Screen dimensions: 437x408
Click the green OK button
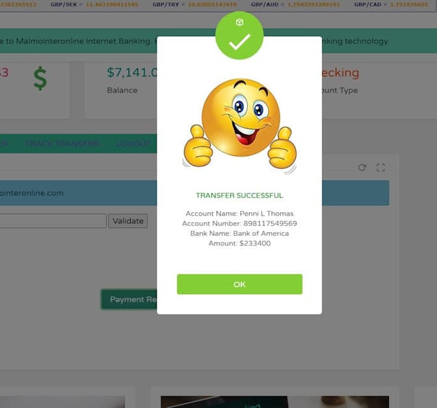pyautogui.click(x=239, y=284)
